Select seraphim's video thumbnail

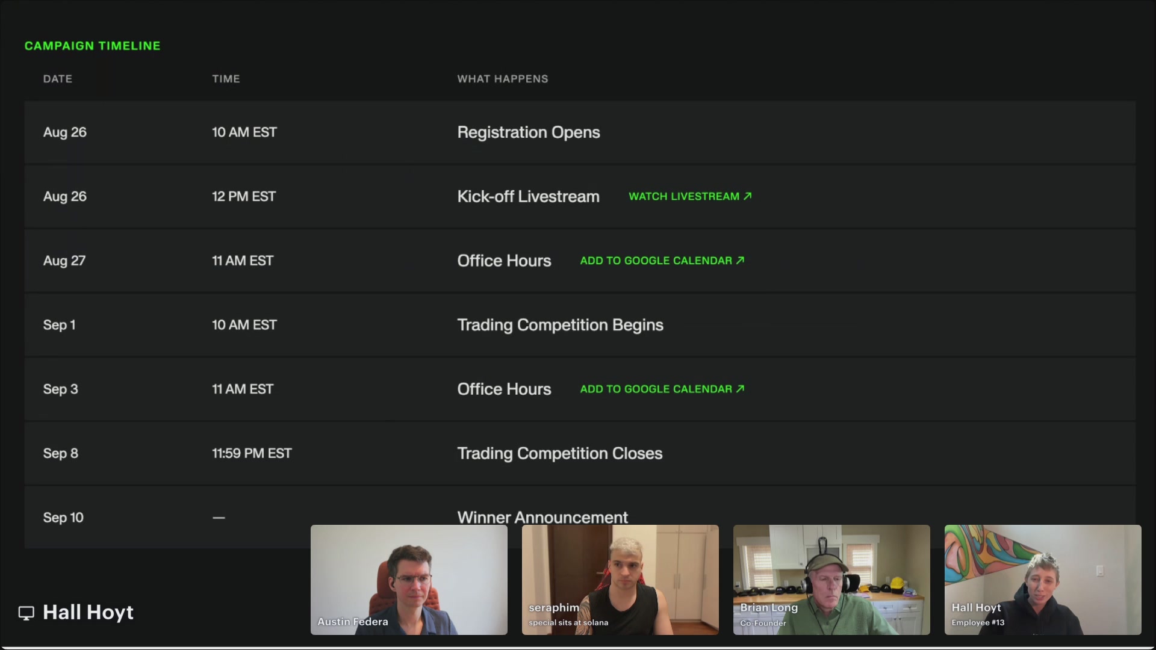[x=620, y=580]
